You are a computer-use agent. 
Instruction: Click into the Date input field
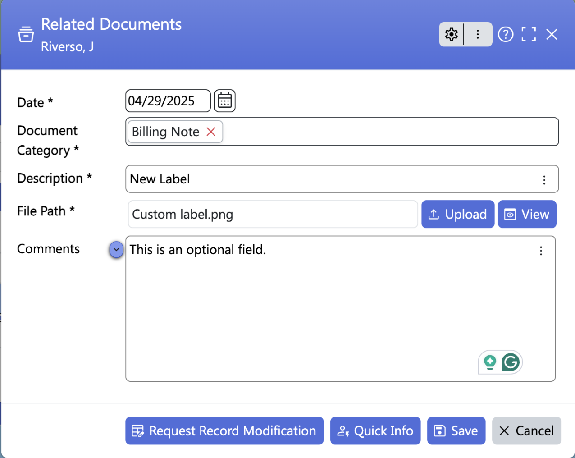168,101
